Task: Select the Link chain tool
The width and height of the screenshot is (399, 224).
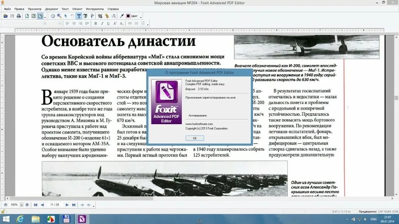Action: 107,16
